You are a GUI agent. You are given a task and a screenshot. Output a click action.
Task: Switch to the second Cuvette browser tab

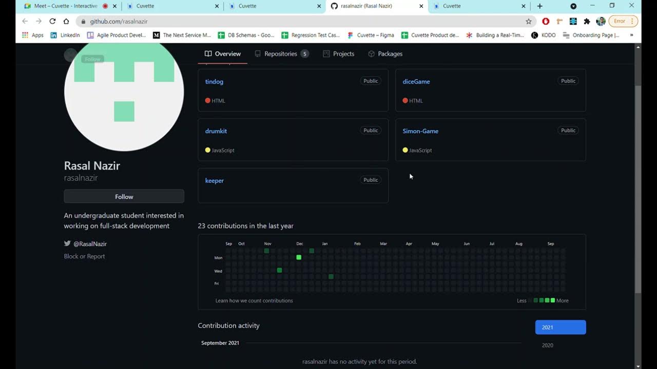pyautogui.click(x=274, y=6)
